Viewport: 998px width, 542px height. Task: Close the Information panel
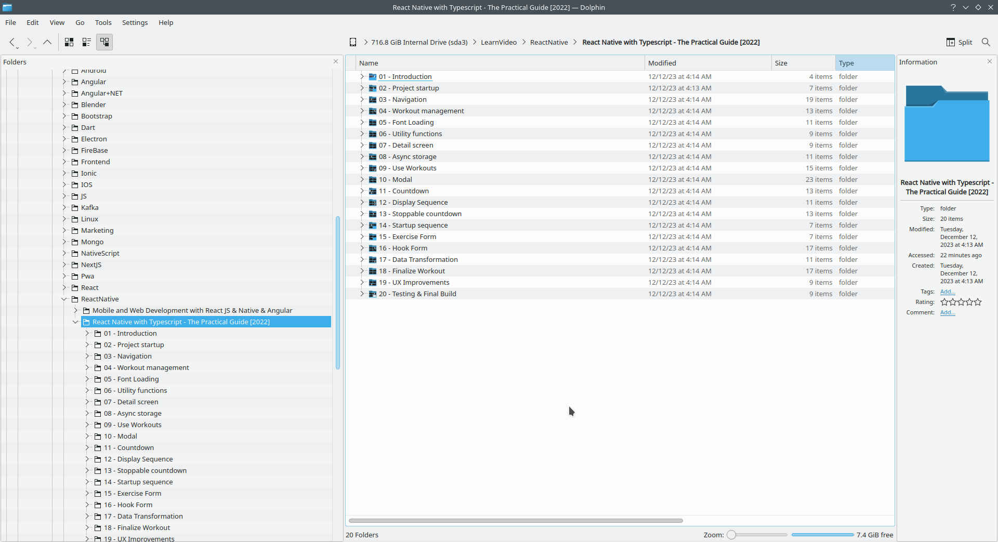989,61
